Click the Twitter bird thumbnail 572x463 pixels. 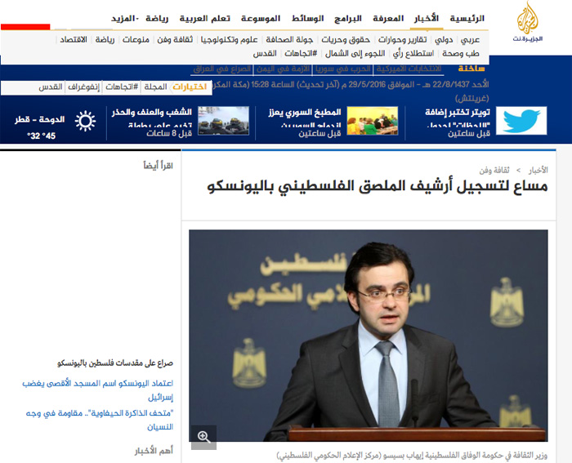click(x=521, y=121)
